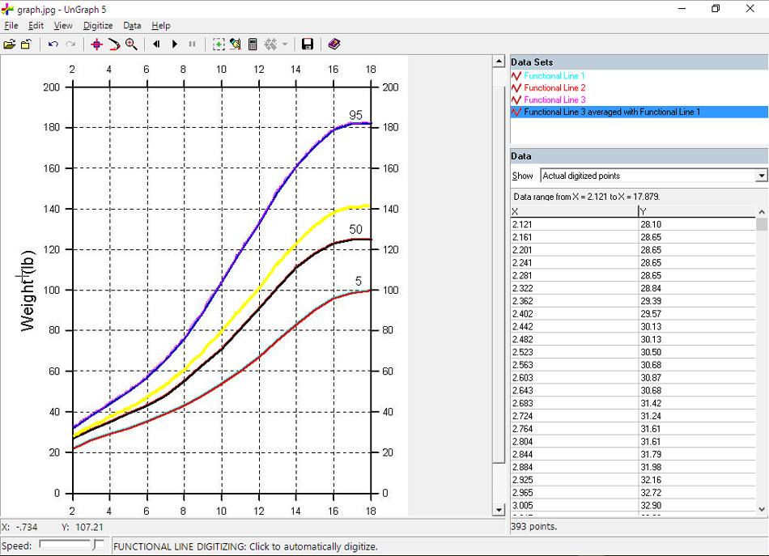Select Functional Line 3 data set
Image resolution: width=769 pixels, height=556 pixels.
coord(554,100)
